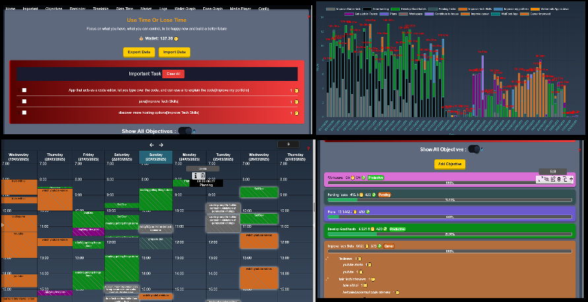Click the previous week left arrow in timetable

152,145
